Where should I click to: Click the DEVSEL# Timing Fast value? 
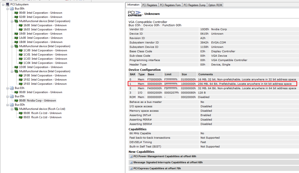(x=203, y=142)
